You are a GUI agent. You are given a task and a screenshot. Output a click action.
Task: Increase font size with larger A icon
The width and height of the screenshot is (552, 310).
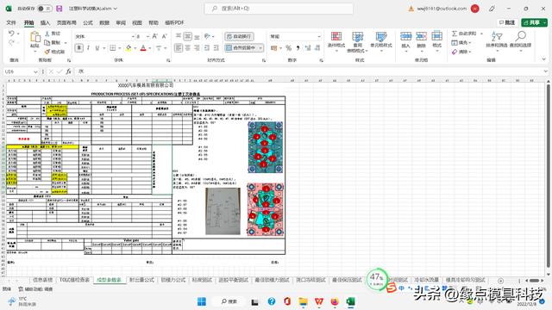click(x=155, y=36)
